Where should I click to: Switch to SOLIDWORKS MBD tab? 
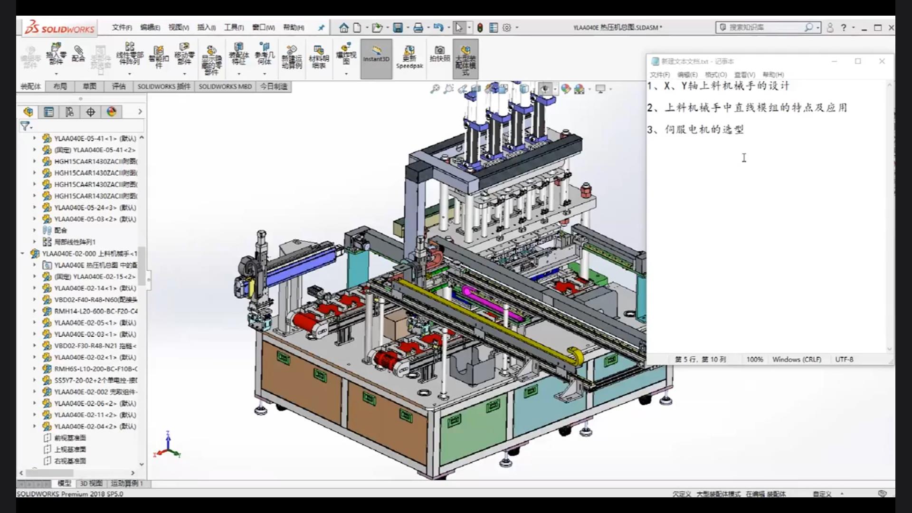(225, 86)
